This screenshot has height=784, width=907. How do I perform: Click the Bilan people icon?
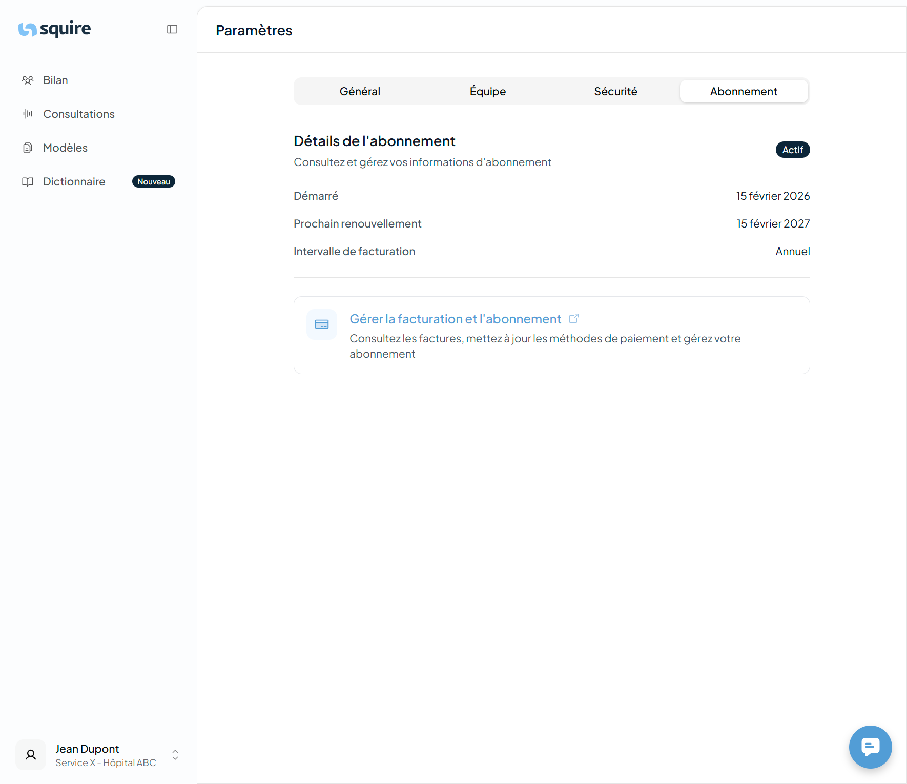pos(28,80)
